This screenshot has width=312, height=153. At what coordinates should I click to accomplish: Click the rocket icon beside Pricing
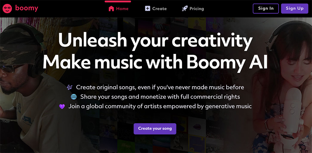click(185, 9)
